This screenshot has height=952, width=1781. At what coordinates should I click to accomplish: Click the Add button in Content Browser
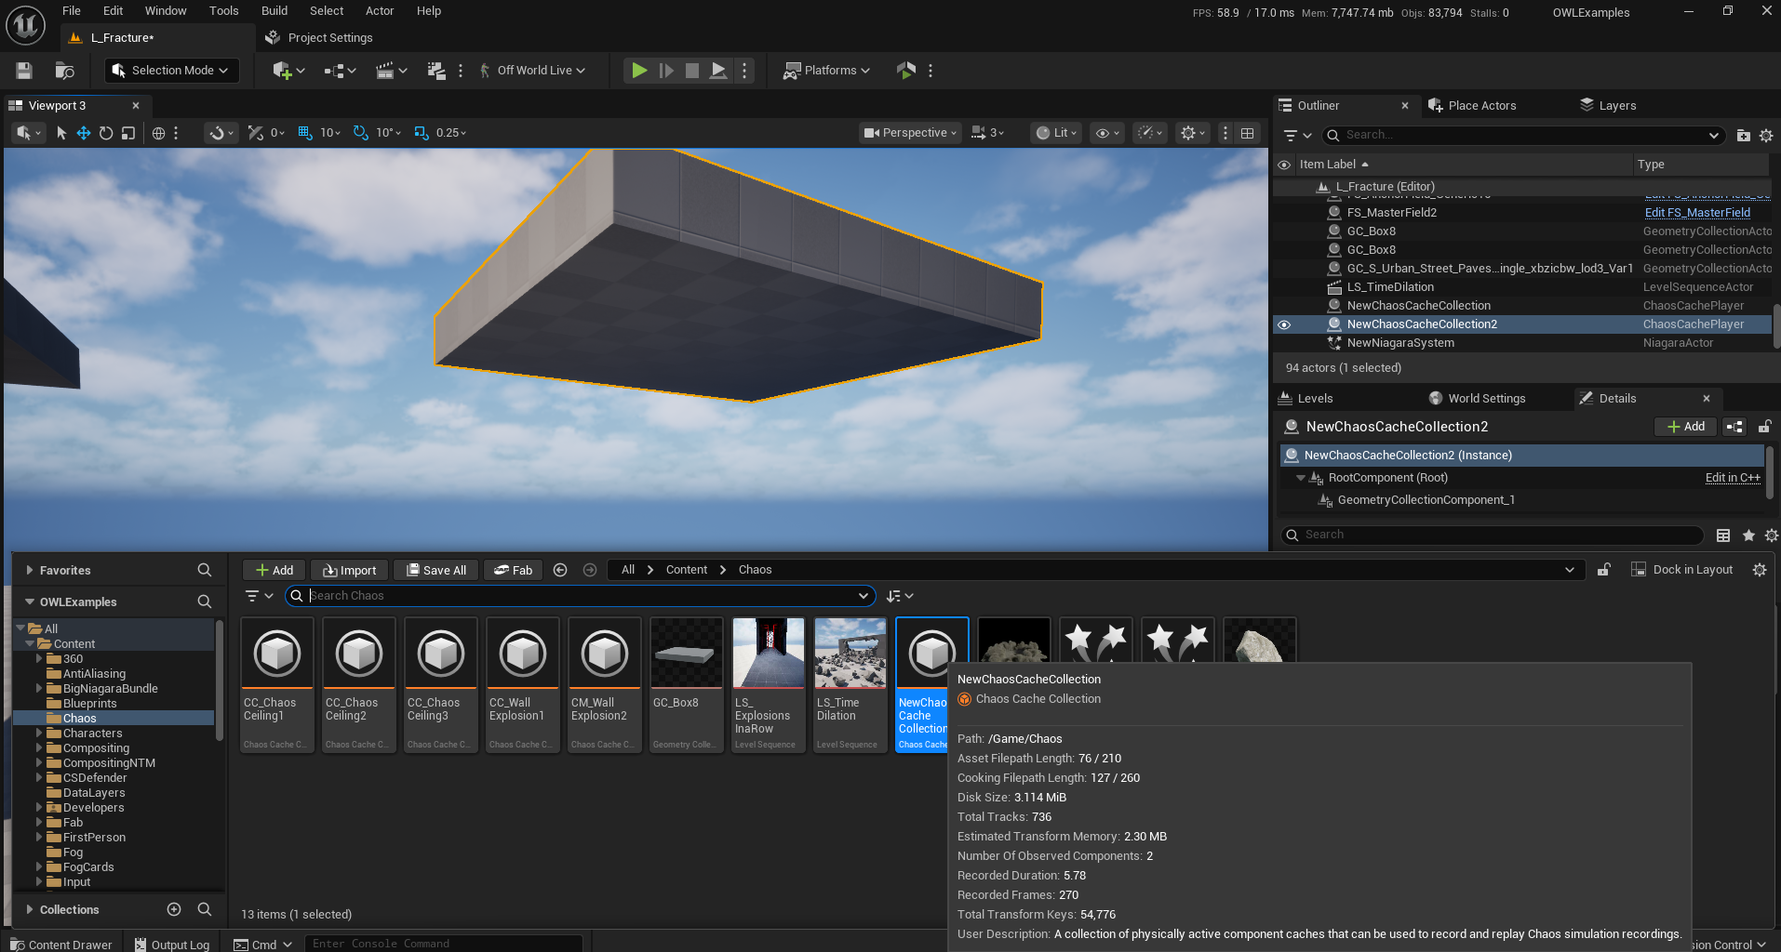click(x=274, y=570)
